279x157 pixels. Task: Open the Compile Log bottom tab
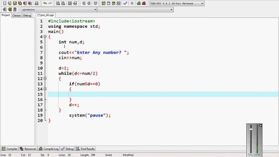(48, 149)
